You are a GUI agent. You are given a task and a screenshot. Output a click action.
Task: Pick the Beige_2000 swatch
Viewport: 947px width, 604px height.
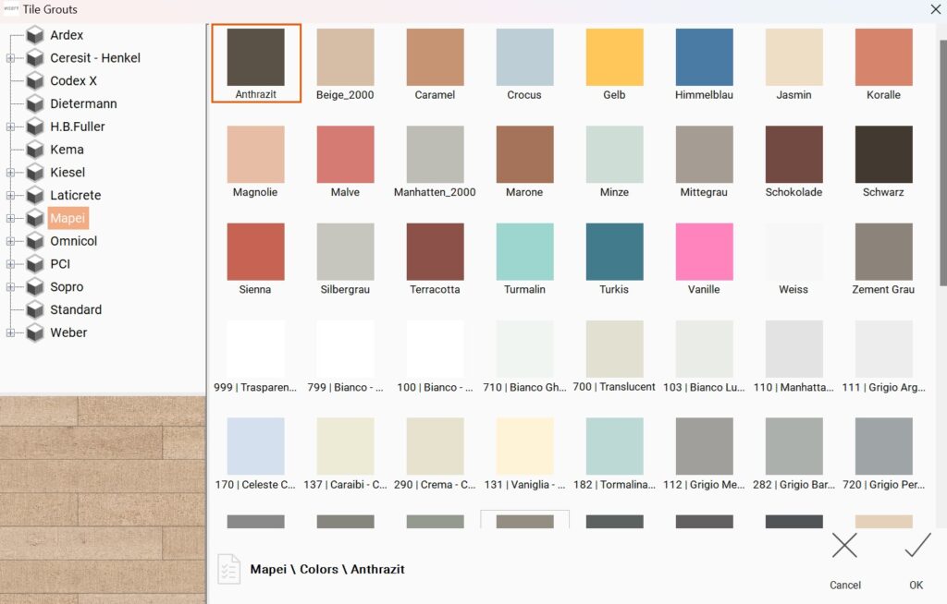tap(346, 57)
